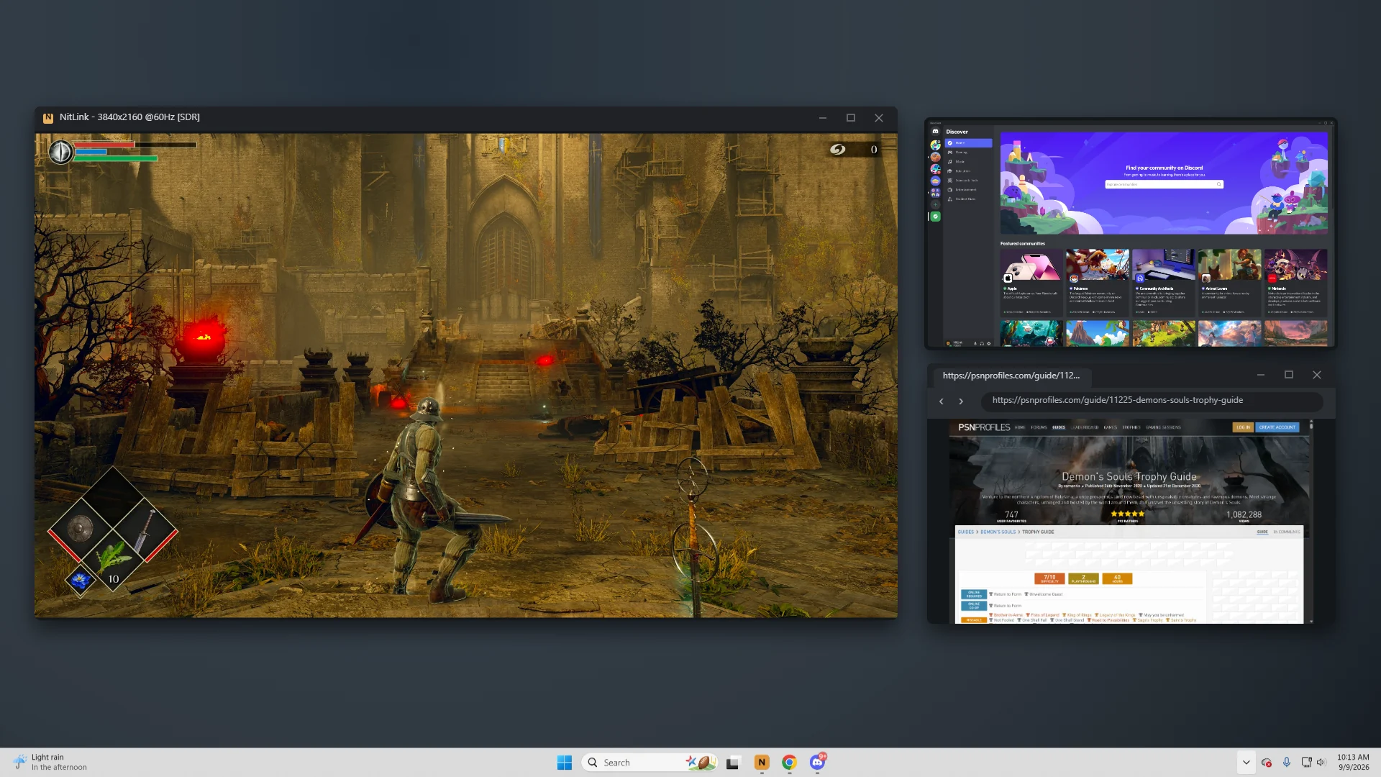
Task: Open GUIDES in the PSNProfiles navigation
Action: (x=1059, y=427)
